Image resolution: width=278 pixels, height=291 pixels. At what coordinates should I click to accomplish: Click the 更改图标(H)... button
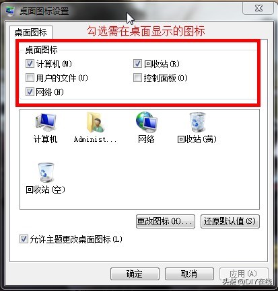[166, 222]
